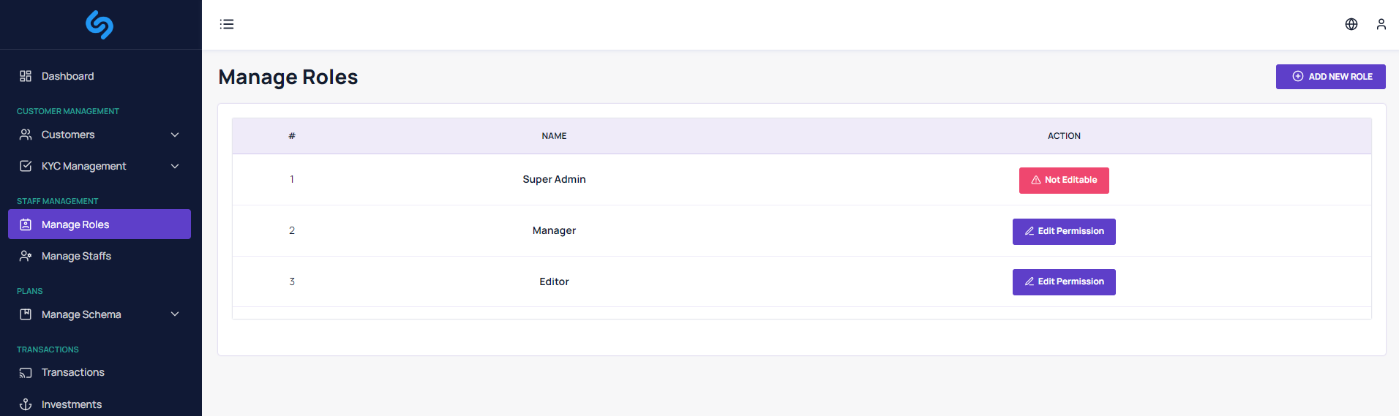Open the user profile icon

coord(1381,24)
